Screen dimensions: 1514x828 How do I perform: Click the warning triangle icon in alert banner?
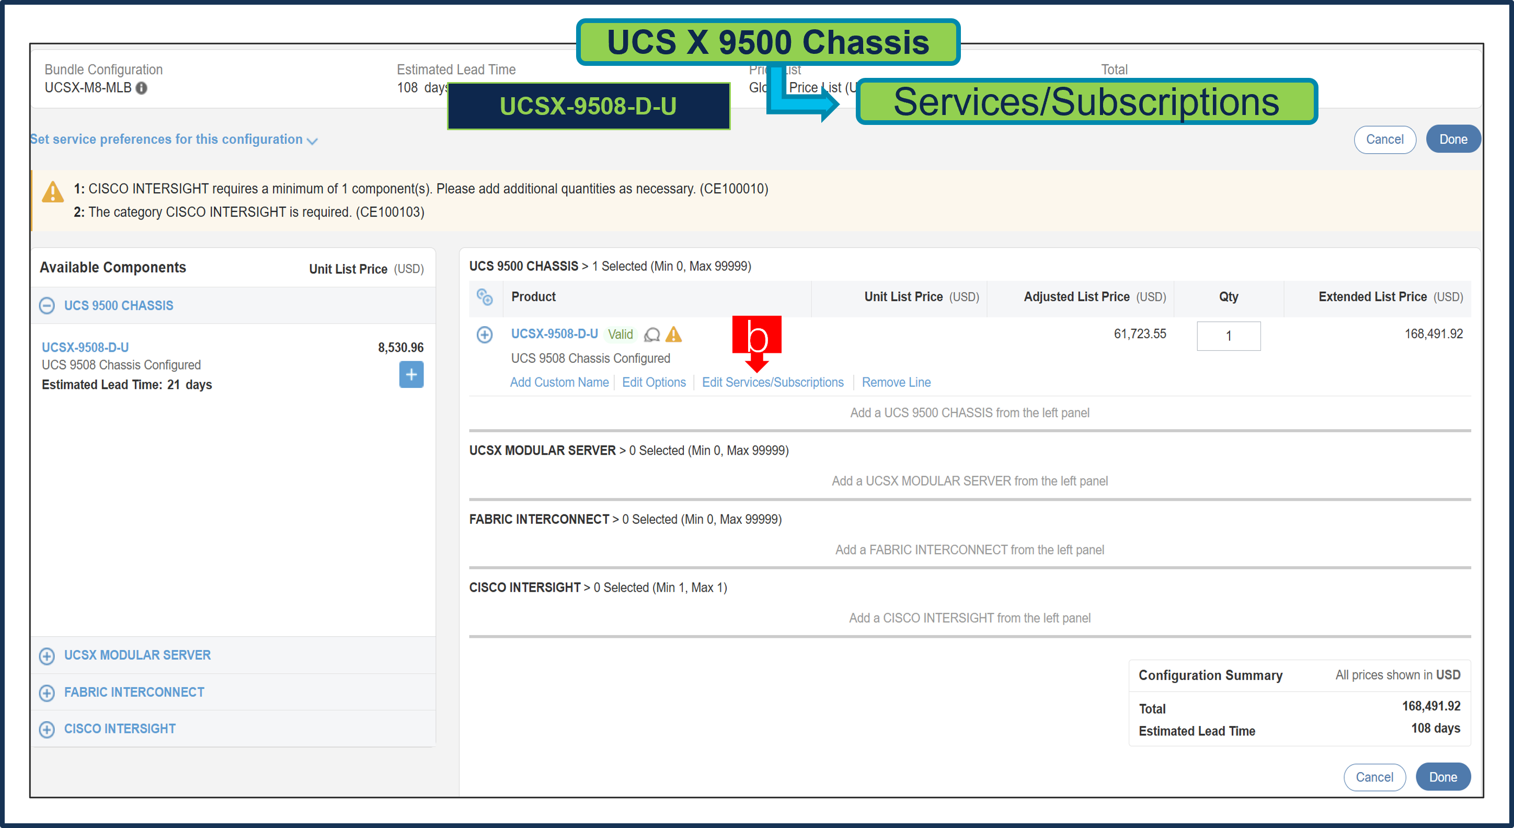tap(53, 191)
